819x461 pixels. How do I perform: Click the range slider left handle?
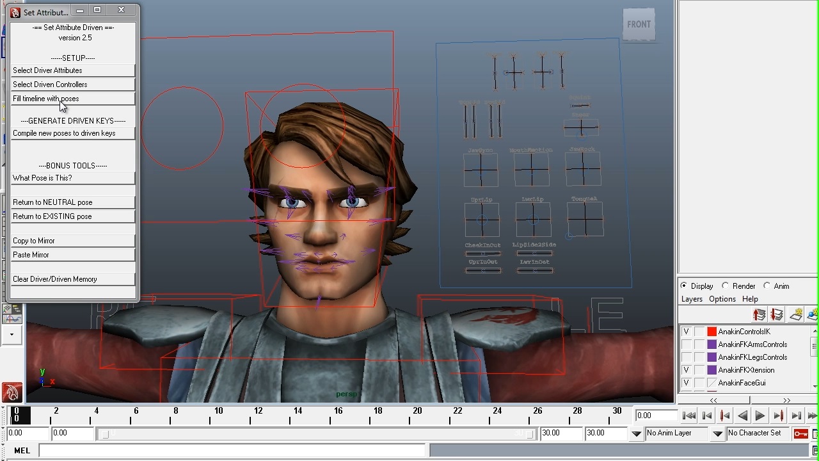pyautogui.click(x=105, y=434)
